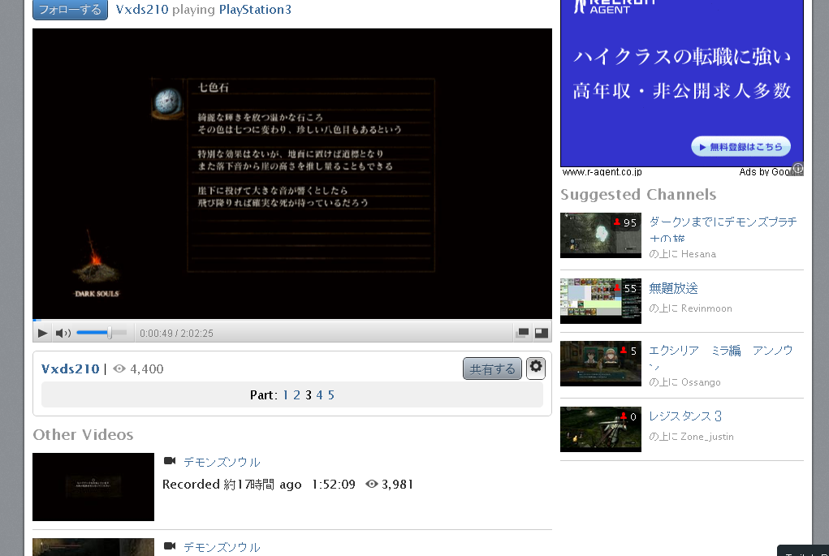Click camera icon beside first デモンズソウル
Viewport: 829px width, 556px height.
click(170, 461)
